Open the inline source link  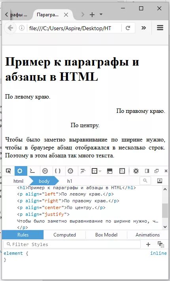pos(159,253)
